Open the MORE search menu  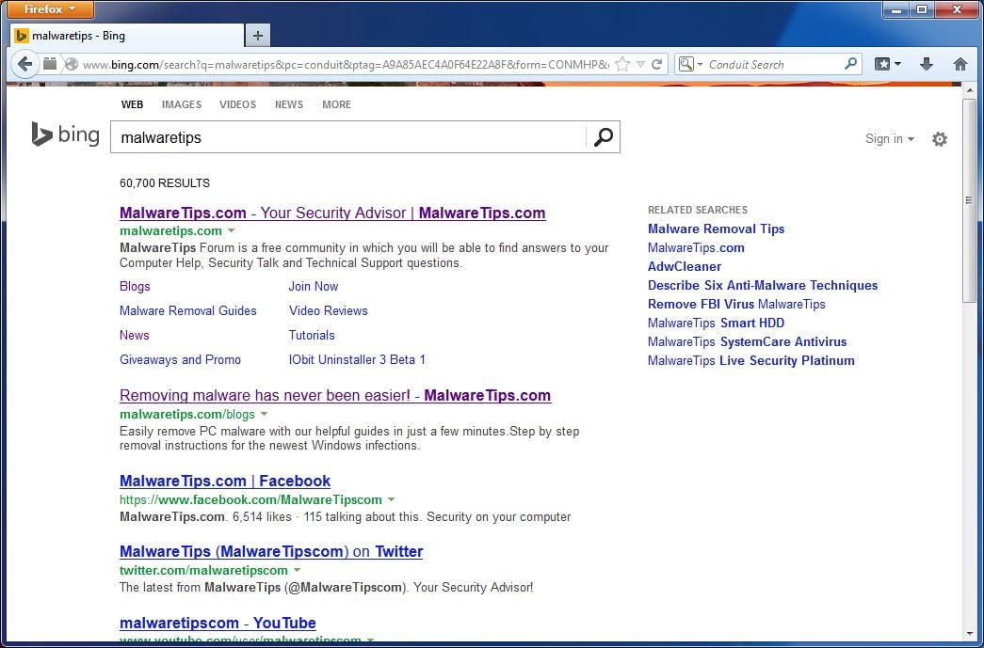point(336,104)
